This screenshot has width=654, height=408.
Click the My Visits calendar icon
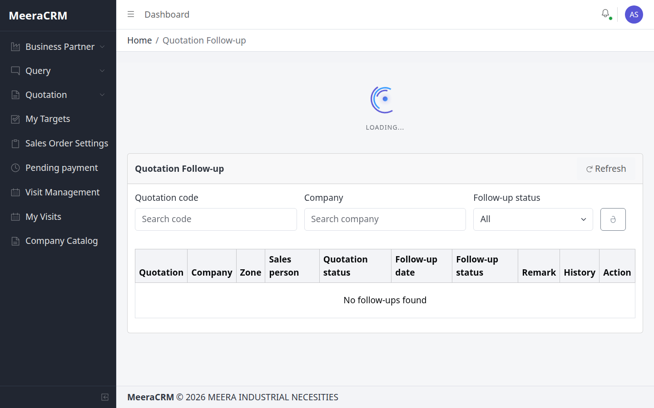(15, 217)
